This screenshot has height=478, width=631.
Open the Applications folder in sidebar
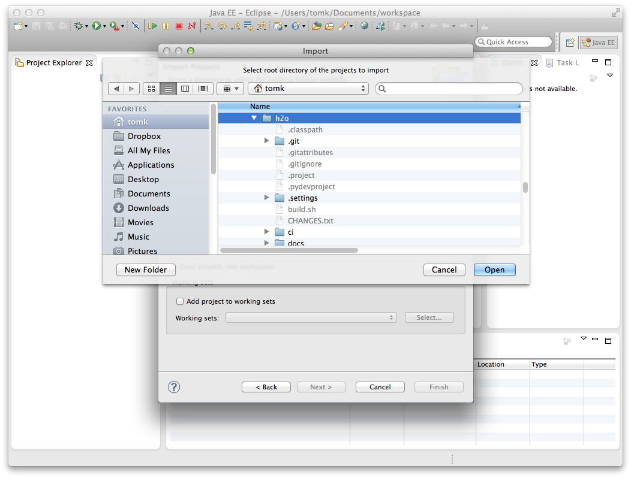point(151,165)
